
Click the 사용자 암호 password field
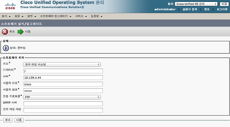pyautogui.click(x=63, y=91)
